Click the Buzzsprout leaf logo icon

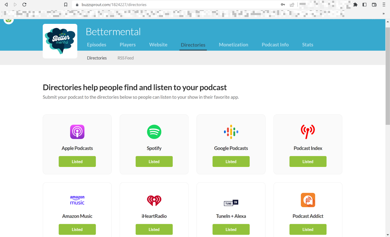[9, 21]
